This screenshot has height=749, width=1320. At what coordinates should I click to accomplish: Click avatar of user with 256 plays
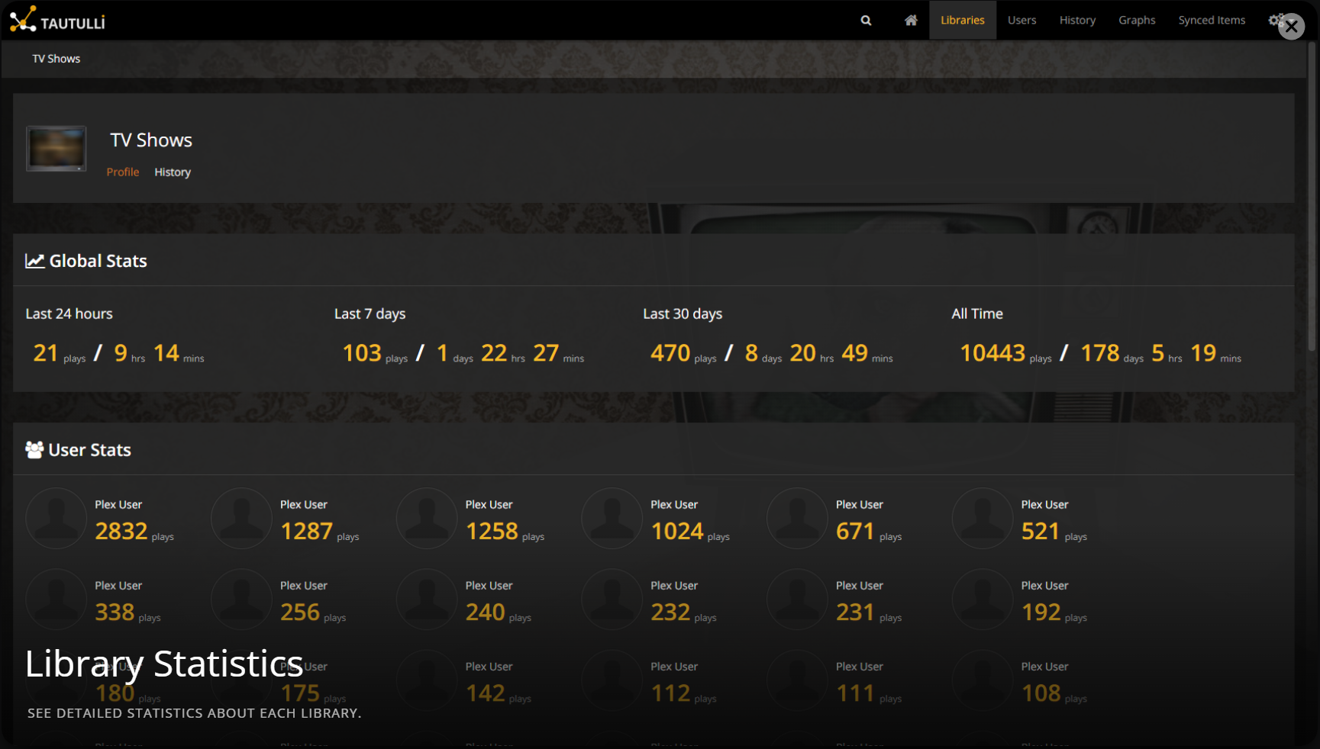pyautogui.click(x=241, y=599)
